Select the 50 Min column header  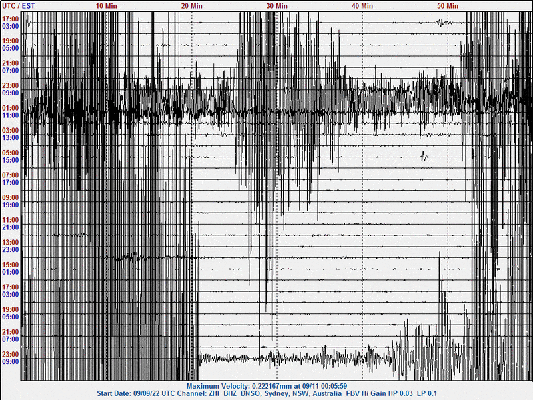(447, 5)
